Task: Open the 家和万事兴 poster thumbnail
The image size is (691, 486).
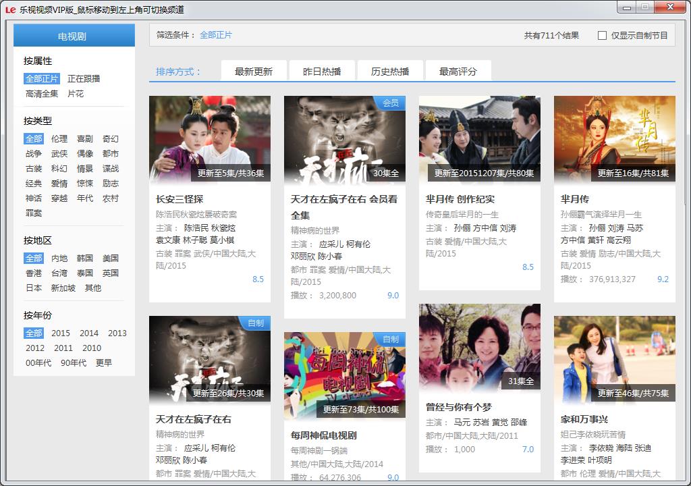Action: point(614,359)
